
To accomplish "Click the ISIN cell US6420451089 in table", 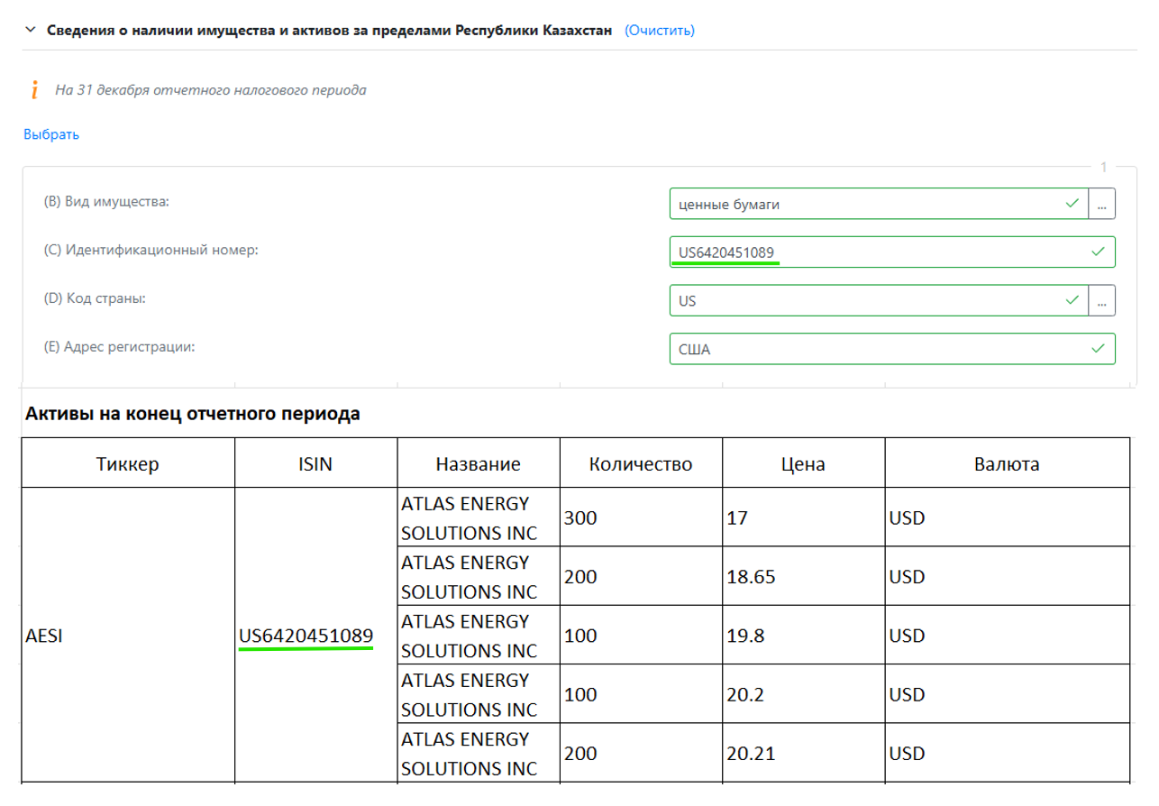I will coord(315,636).
